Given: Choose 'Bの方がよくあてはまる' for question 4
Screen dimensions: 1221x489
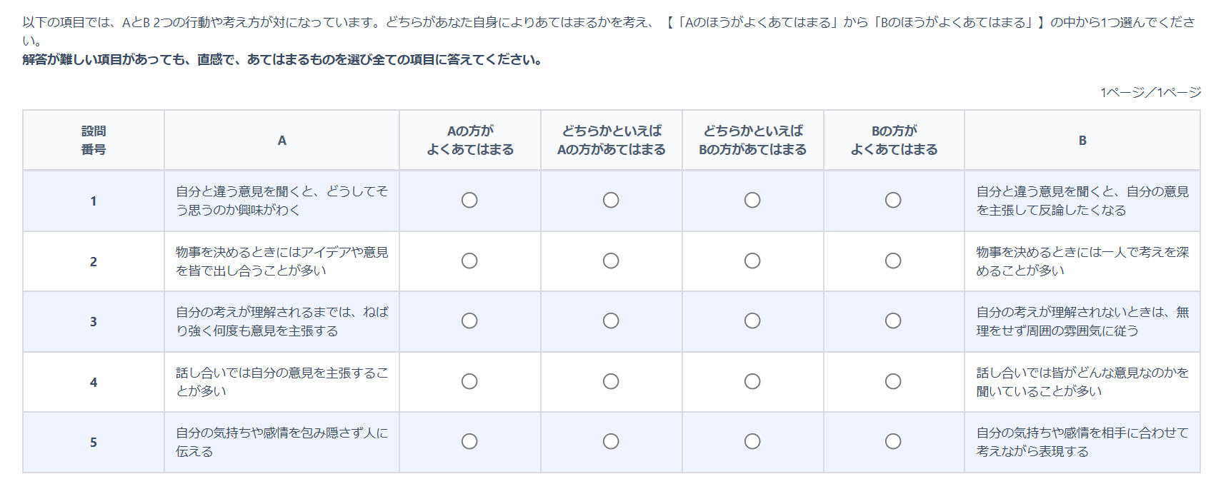Looking at the screenshot, I should point(893,381).
